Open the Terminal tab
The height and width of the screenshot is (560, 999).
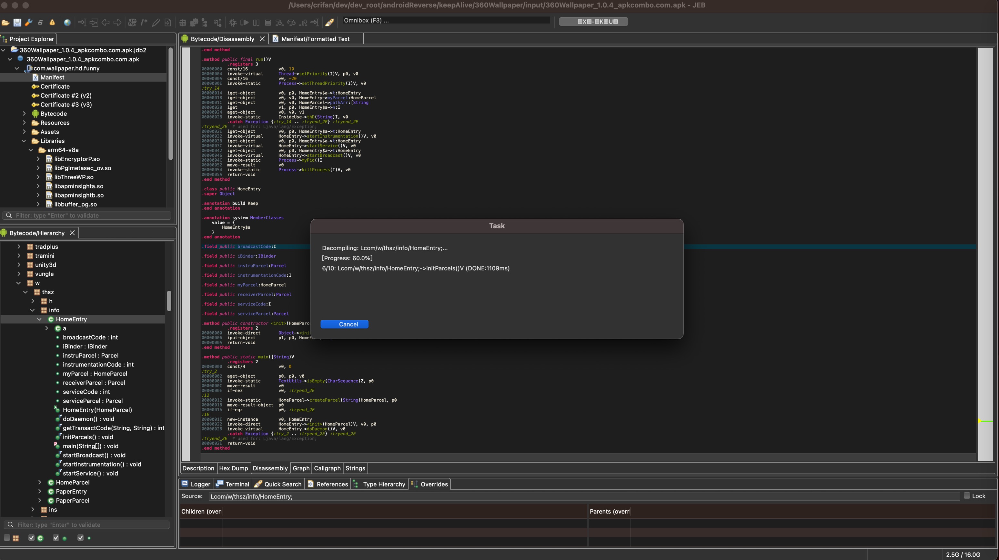[x=233, y=484]
